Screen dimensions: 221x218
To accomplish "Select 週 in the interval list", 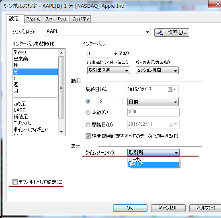I will click(x=35, y=84).
